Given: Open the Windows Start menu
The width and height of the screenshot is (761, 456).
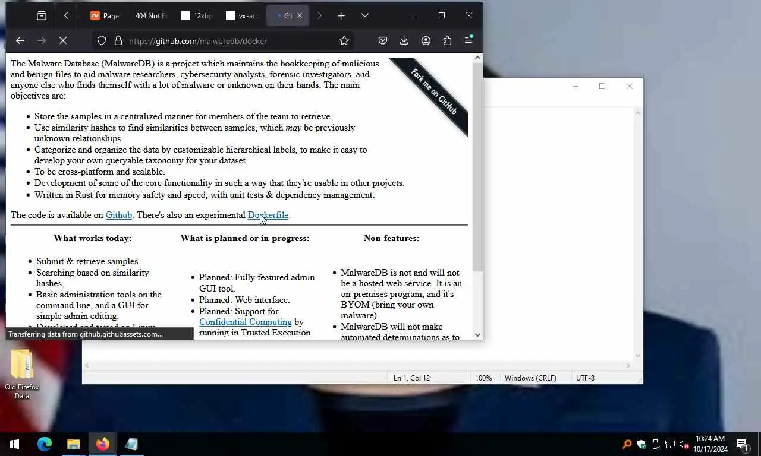Looking at the screenshot, I should click(14, 444).
